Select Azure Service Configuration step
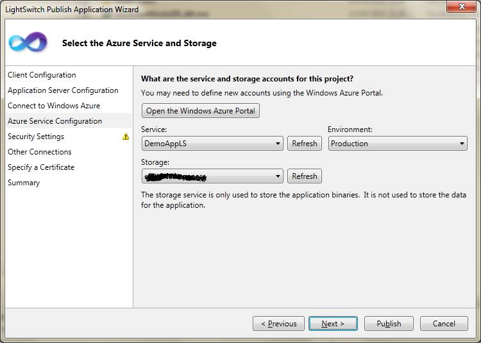 click(x=55, y=121)
